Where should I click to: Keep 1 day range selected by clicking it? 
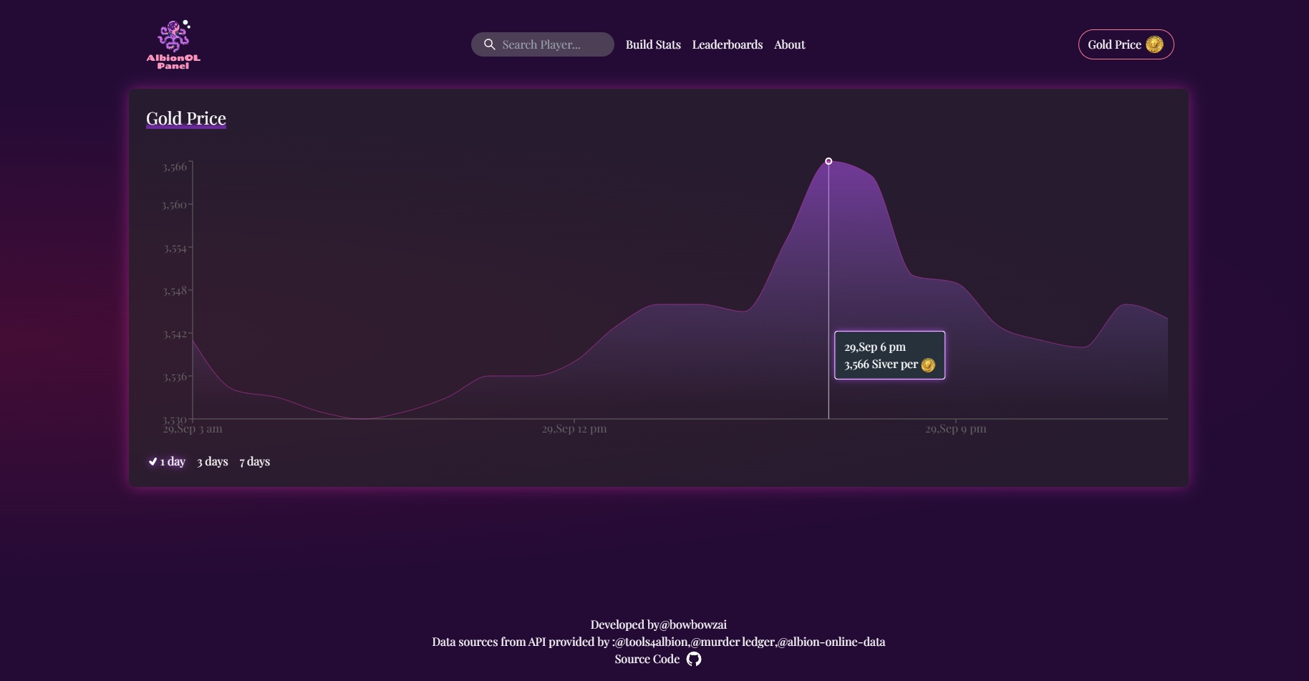point(172,461)
